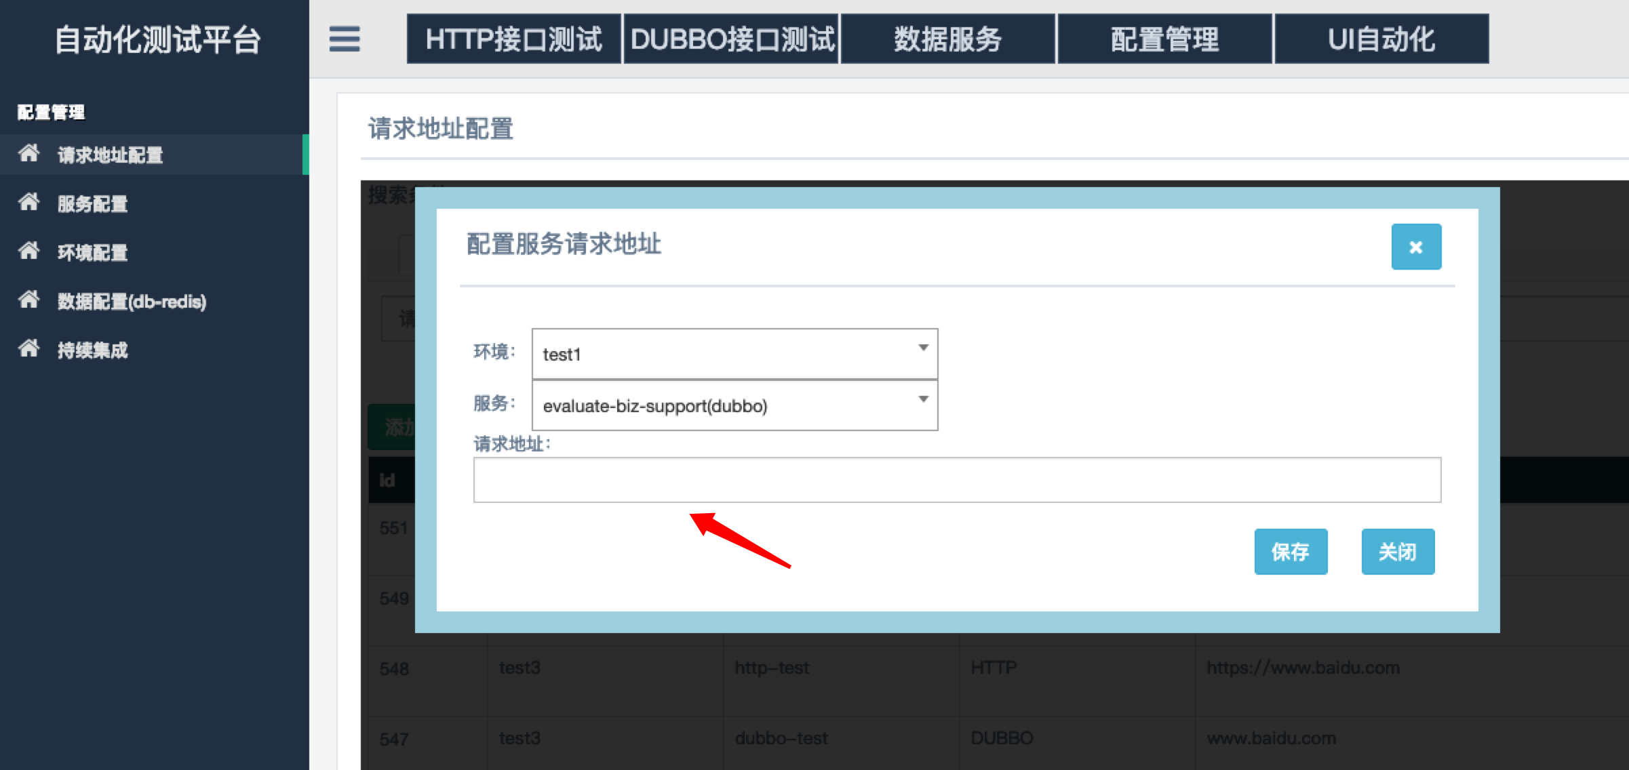Switch to the 配置管理 tab
Viewport: 1629px width, 770px height.
[x=1165, y=39]
